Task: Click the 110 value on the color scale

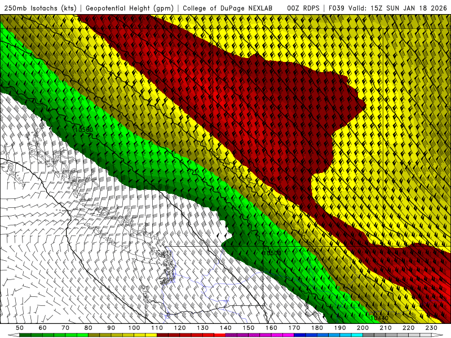Action: coord(157,328)
